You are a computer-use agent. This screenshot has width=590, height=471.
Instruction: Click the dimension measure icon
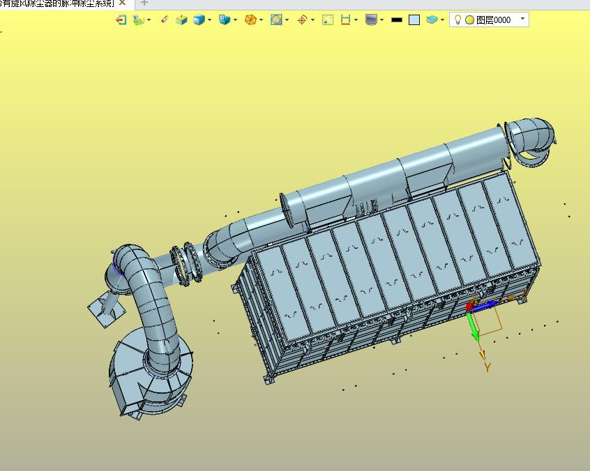point(345,20)
